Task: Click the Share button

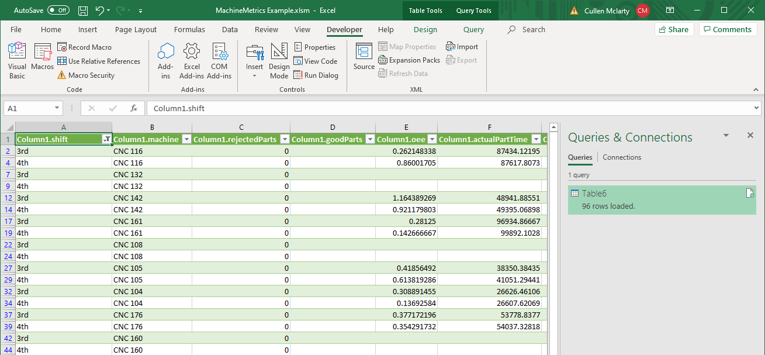Action: click(x=673, y=30)
